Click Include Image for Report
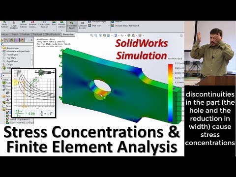 125,26
